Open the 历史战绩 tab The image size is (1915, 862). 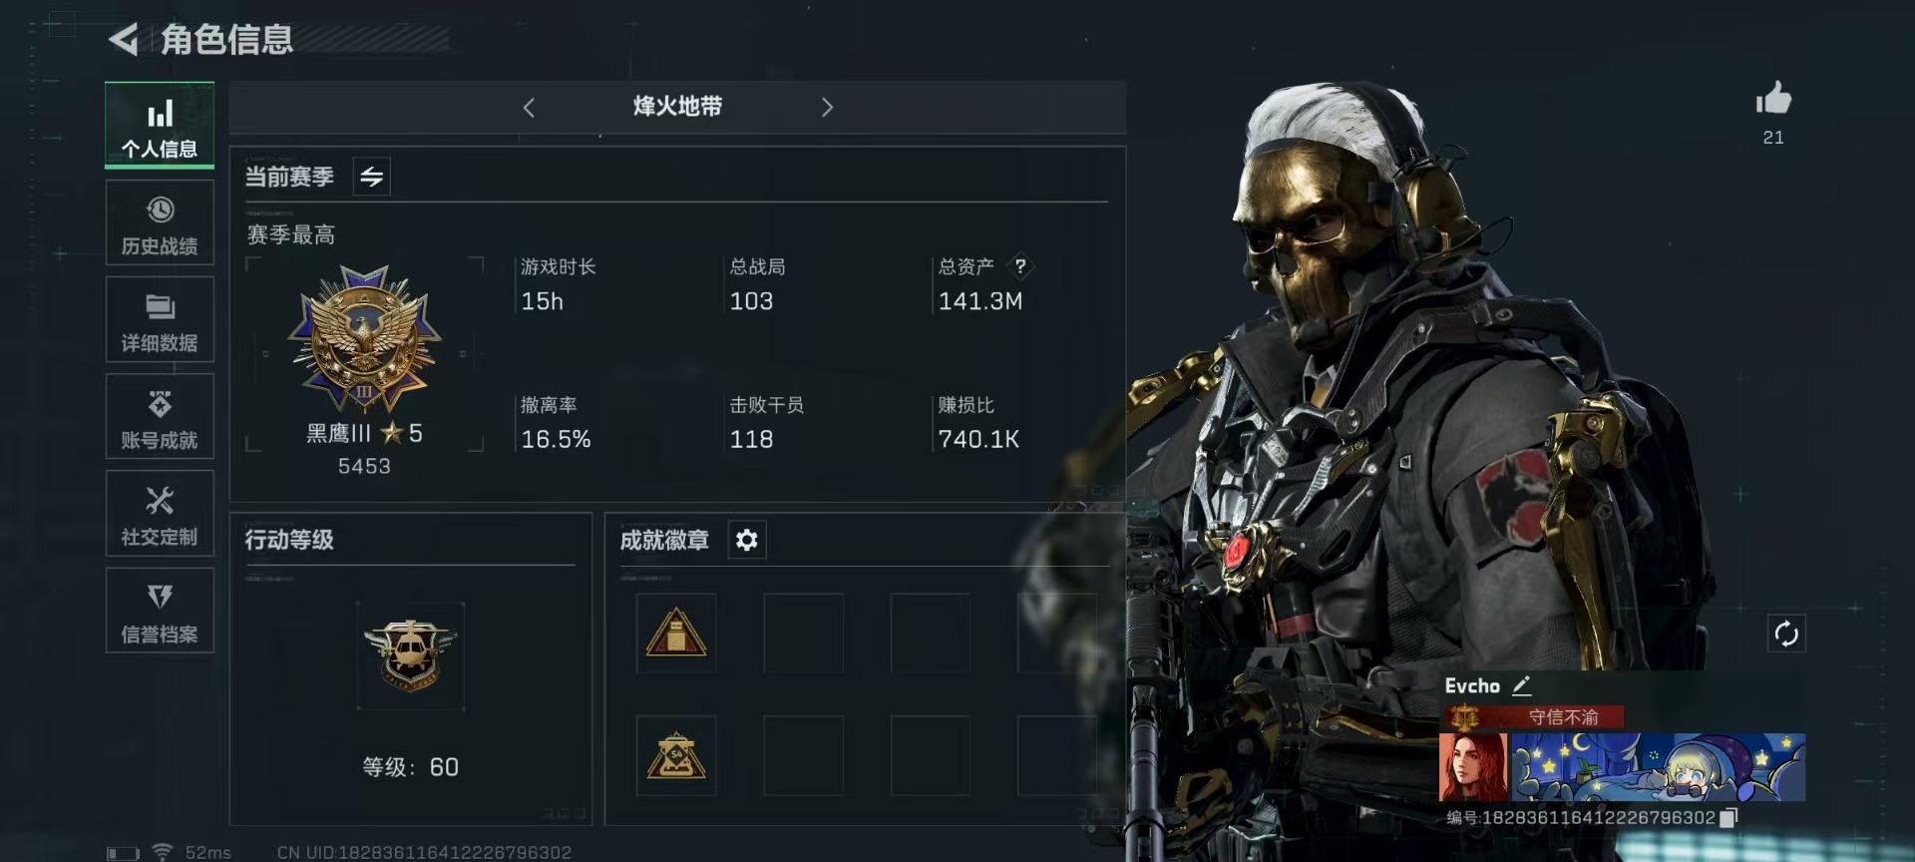[160, 223]
